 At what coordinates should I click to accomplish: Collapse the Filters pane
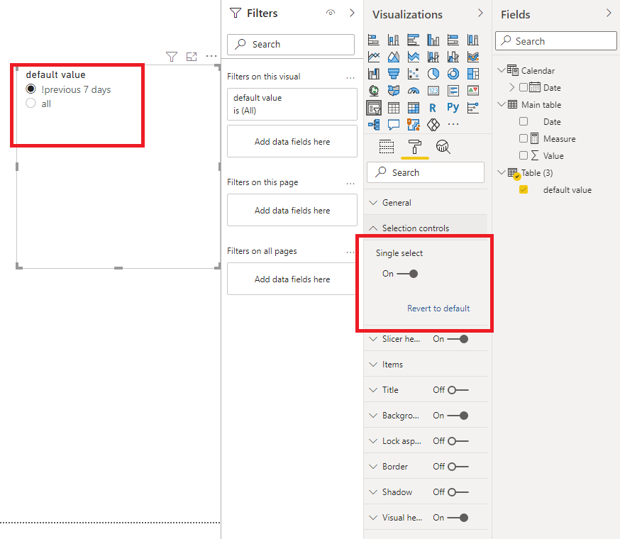(352, 13)
